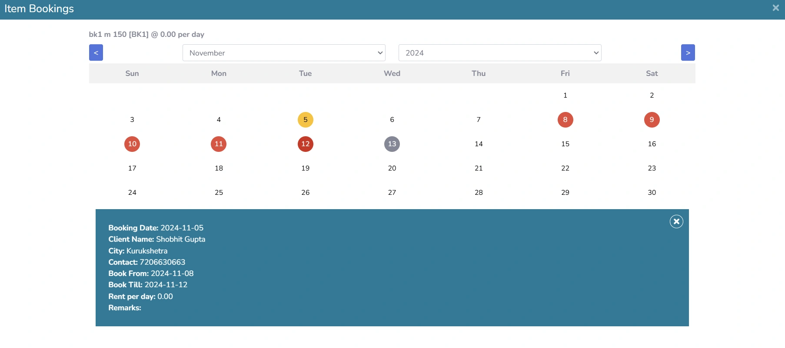
Task: Choose date 28 in calendar
Action: pos(479,193)
